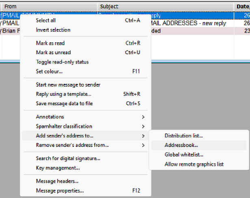This screenshot has height=198, width=250.
Task: Start new message to sender
Action: [x=68, y=85]
